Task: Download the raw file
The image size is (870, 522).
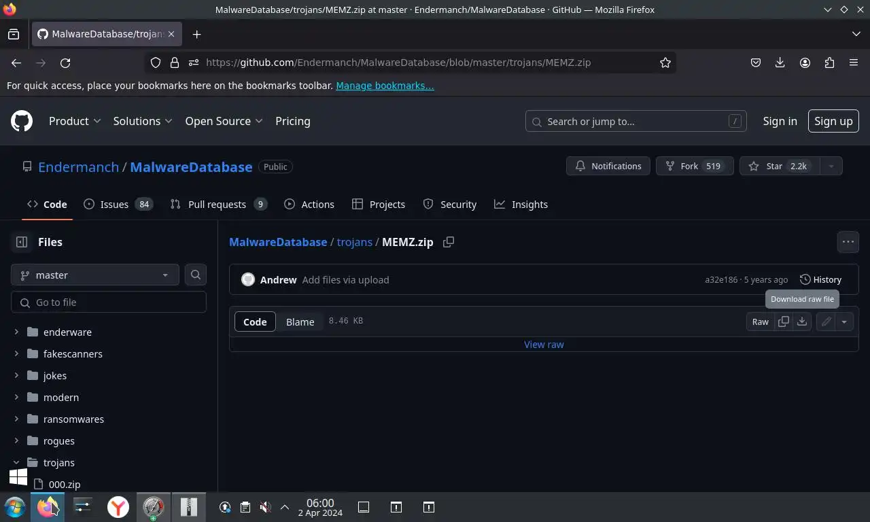Action: (802, 322)
